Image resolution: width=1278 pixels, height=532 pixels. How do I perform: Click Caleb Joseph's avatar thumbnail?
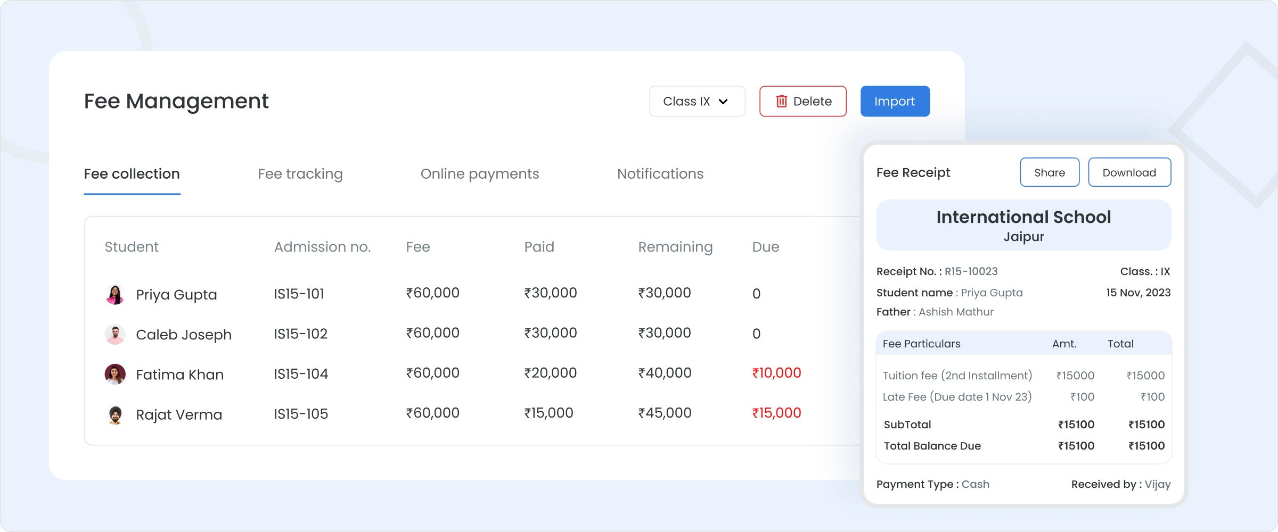pyautogui.click(x=114, y=334)
